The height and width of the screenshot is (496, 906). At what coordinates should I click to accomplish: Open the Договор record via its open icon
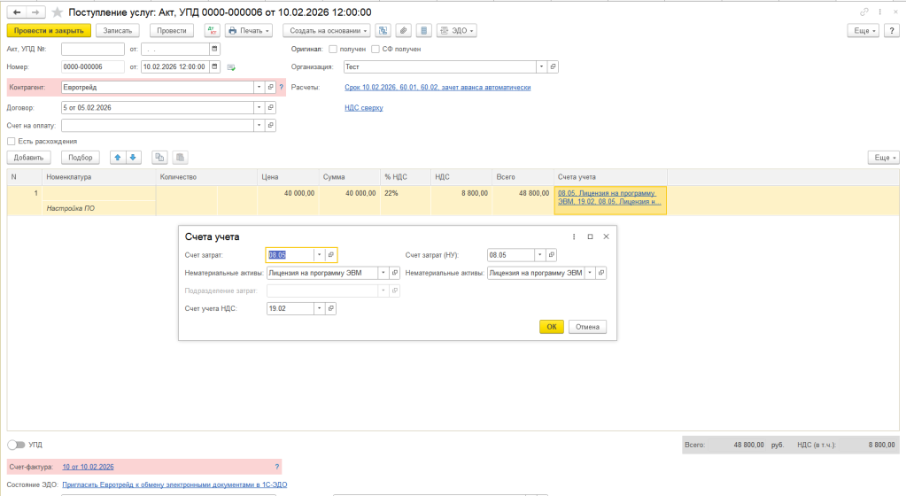[x=270, y=107]
